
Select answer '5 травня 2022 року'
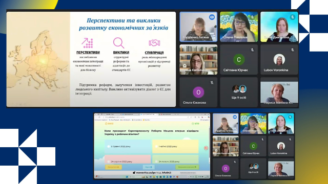click(128, 147)
